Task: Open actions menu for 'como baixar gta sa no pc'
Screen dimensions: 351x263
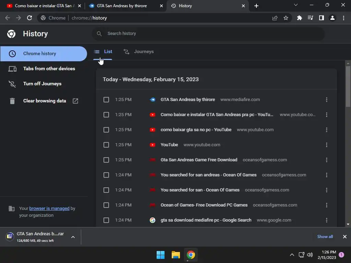Action: 327,130
